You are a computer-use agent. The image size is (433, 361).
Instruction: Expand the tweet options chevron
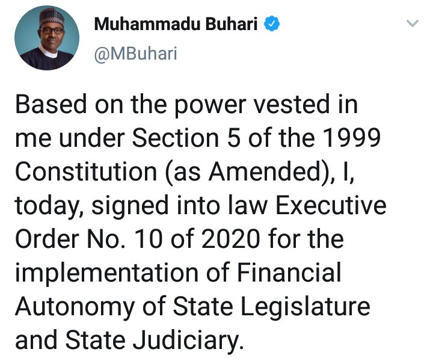pos(412,23)
